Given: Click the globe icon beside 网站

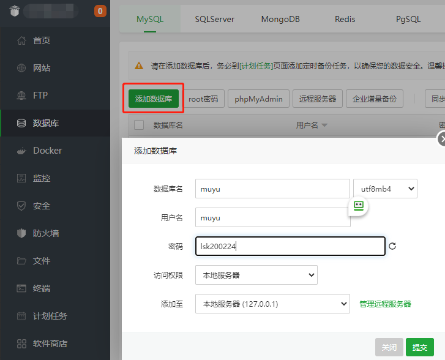Looking at the screenshot, I should [x=21, y=68].
